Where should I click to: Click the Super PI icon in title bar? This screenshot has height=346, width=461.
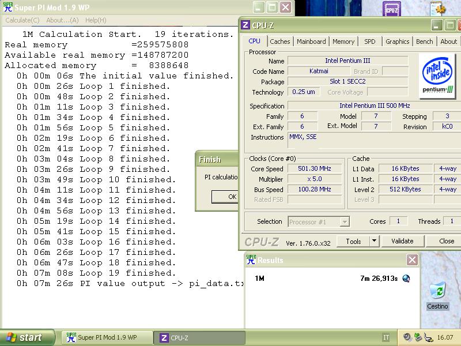[7, 7]
